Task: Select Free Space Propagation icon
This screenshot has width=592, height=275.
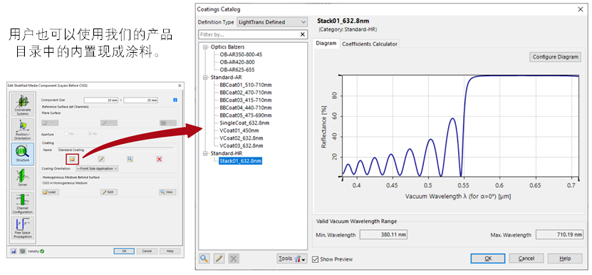Action: coord(22,228)
